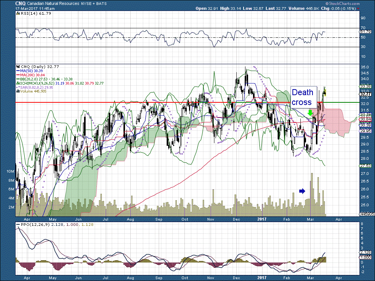Click the Low 32.67 value in the header
Screen dimensions: 375x281
pyautogui.click(x=253, y=8)
